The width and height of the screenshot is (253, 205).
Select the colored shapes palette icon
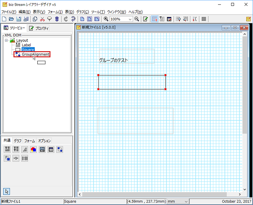point(34,149)
